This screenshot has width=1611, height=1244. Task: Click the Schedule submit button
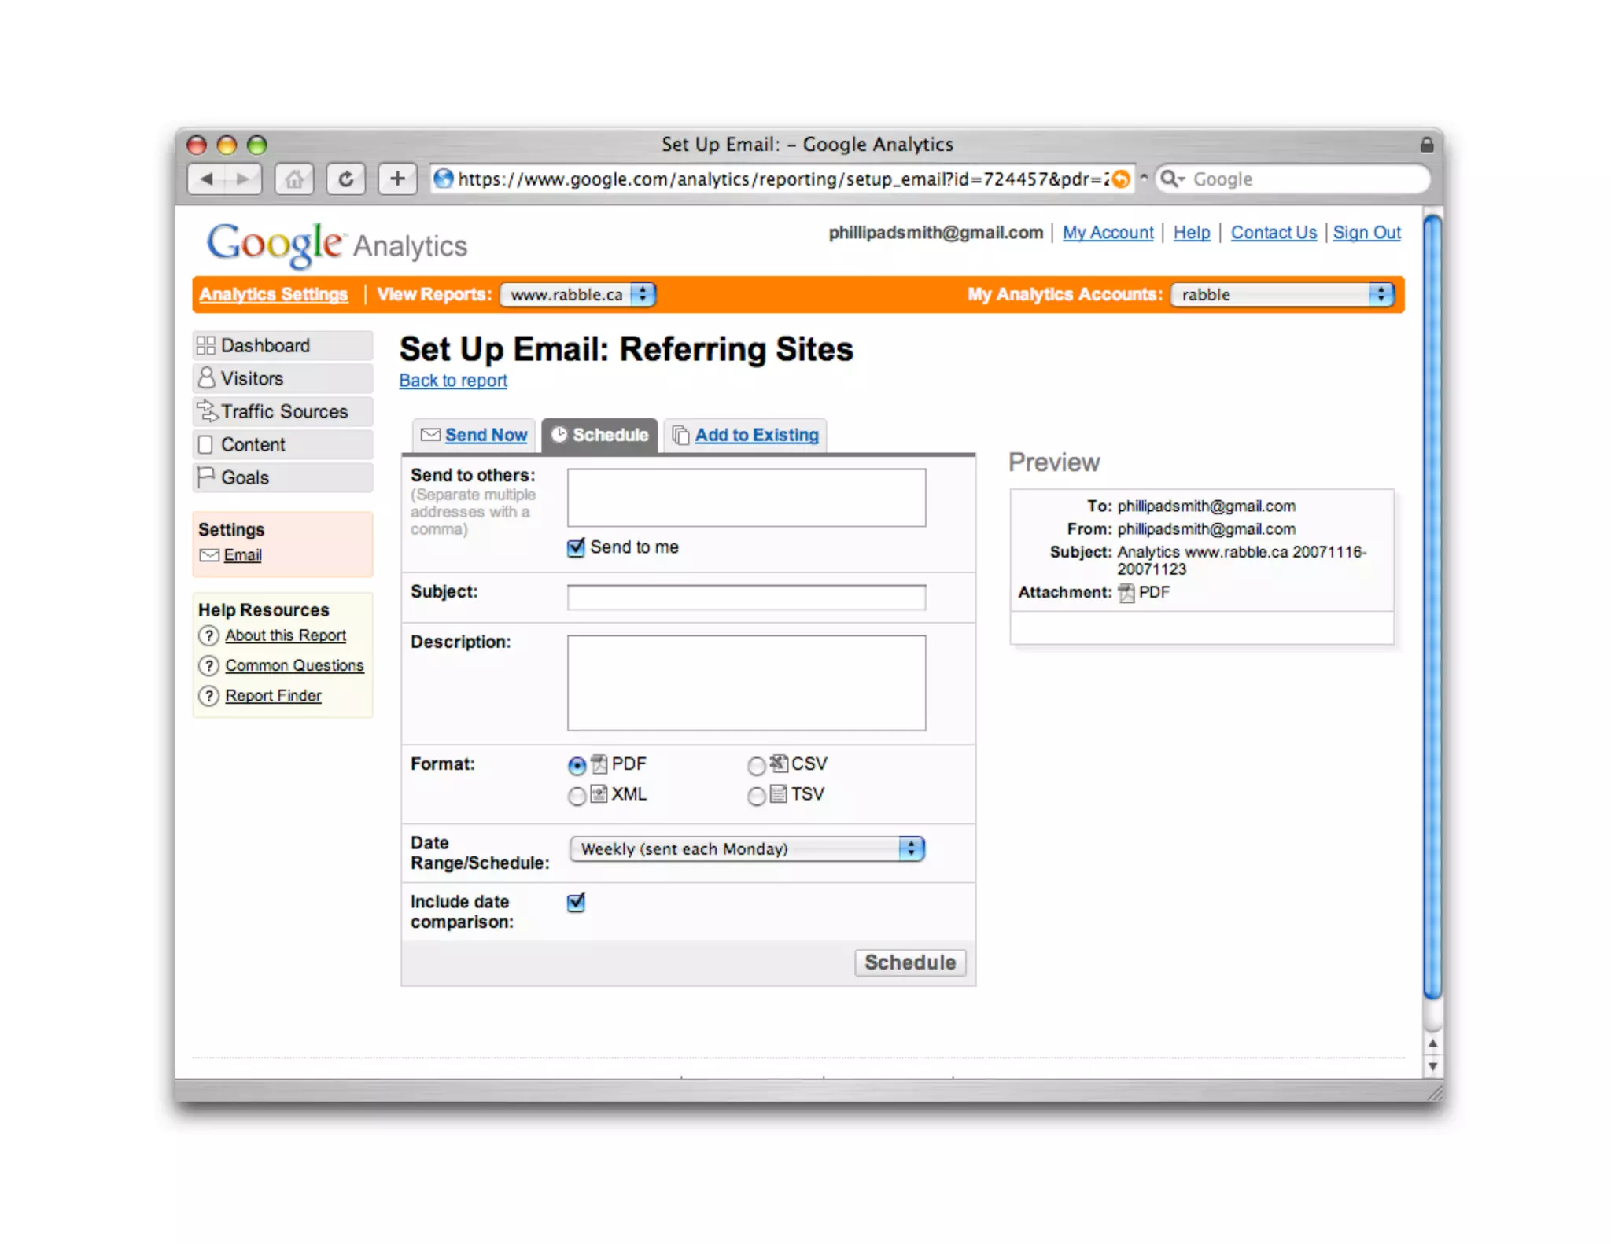[910, 962]
